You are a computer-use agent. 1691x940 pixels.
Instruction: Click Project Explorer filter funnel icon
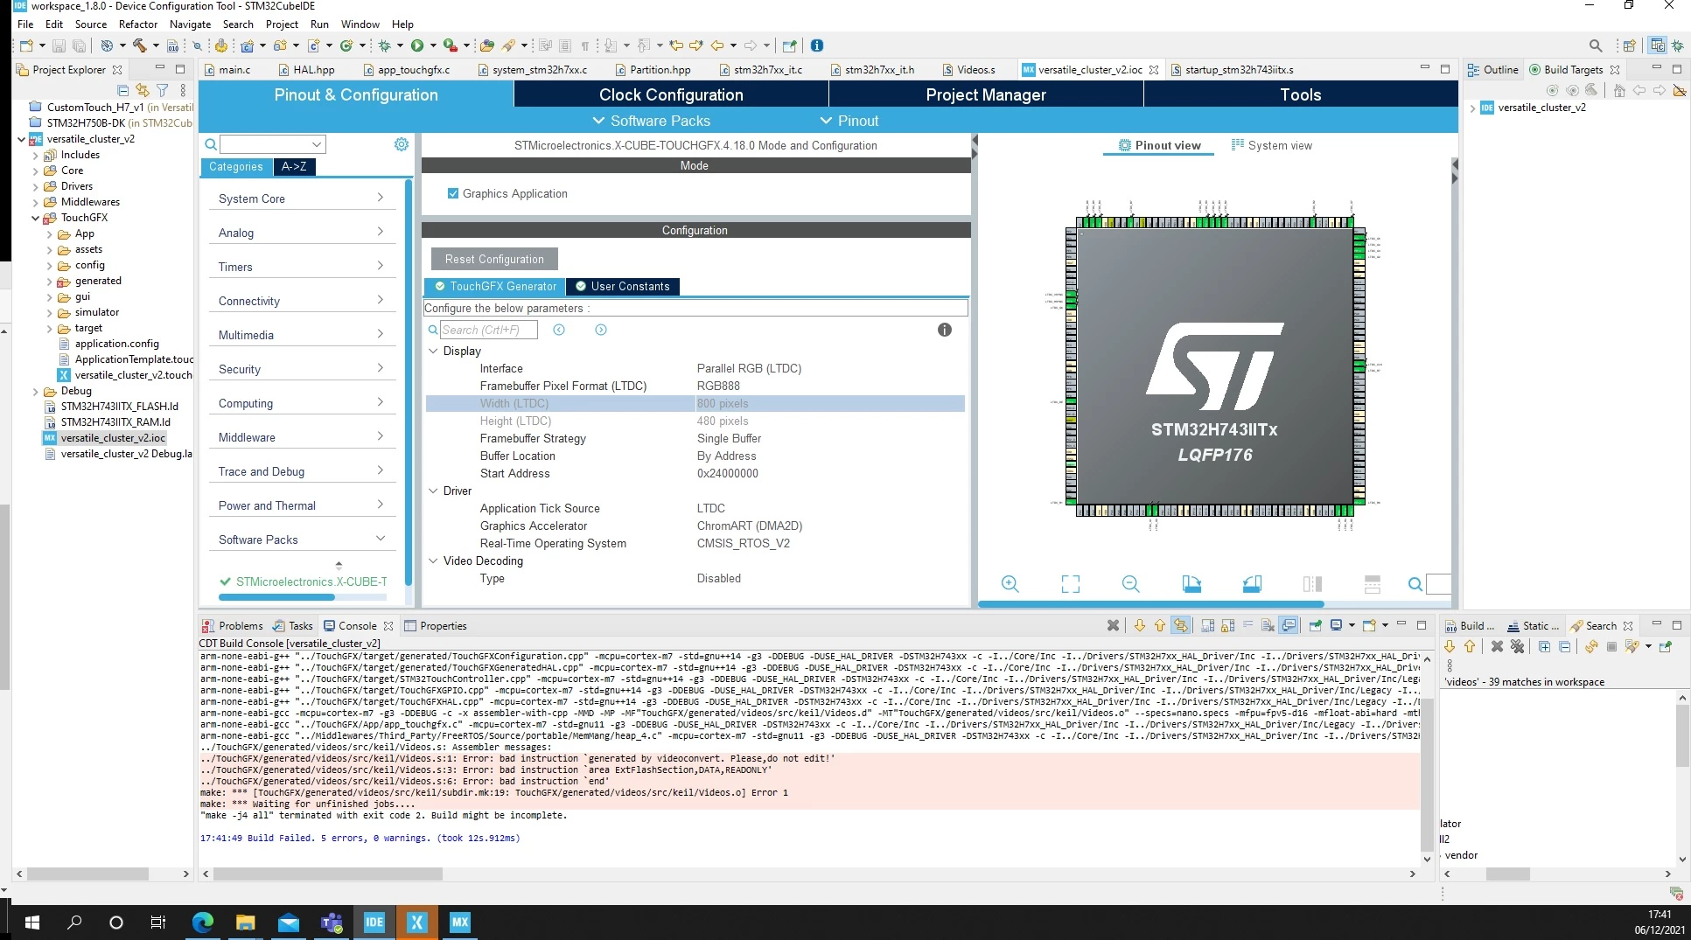coord(163,90)
